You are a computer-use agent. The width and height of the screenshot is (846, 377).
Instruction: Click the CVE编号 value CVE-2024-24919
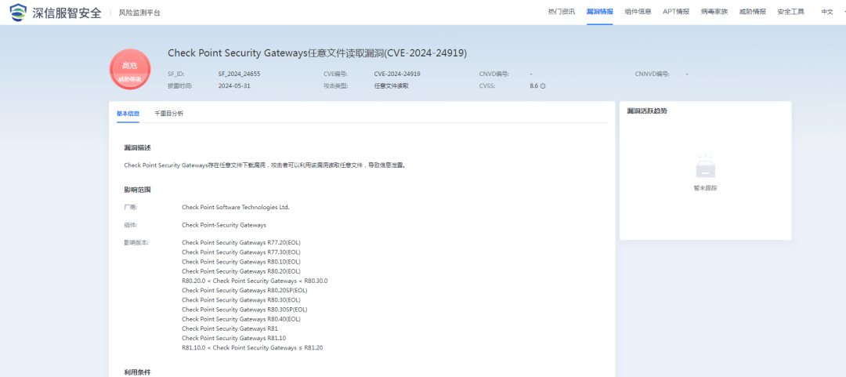[397, 74]
